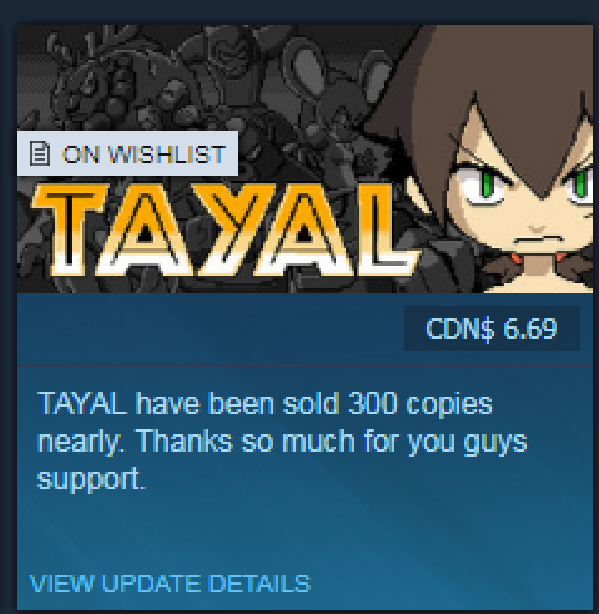Click the blank card area above VIEW UPDATE DETAILS
The image size is (599, 614).
[305, 532]
